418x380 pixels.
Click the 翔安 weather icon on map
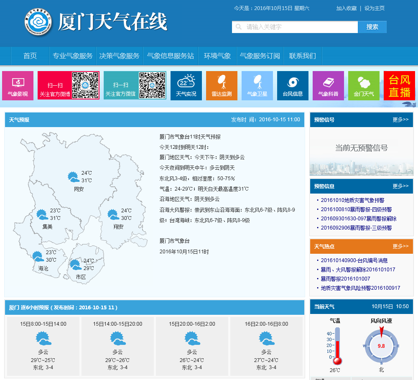click(x=113, y=214)
